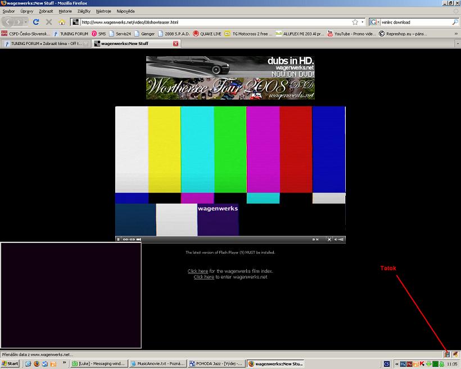Open the CSFD Česko-Slovensk... bookmark

coord(25,34)
